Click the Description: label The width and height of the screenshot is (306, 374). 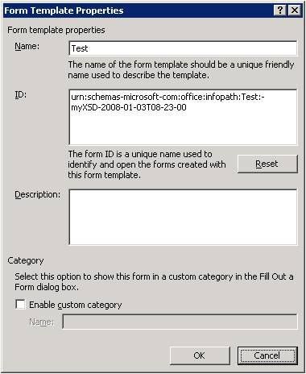pos(38,194)
